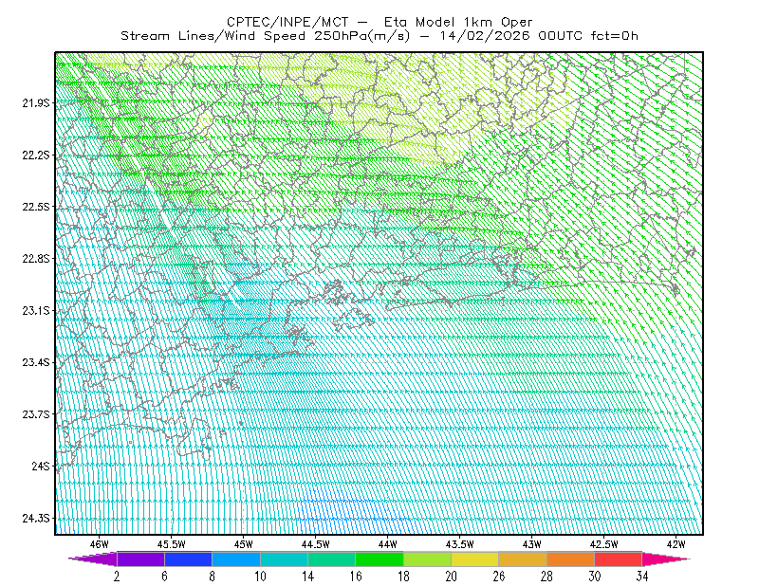Viewport: 759px width, 586px height.
Task: Click the 24S latitude label
Action: (x=41, y=466)
